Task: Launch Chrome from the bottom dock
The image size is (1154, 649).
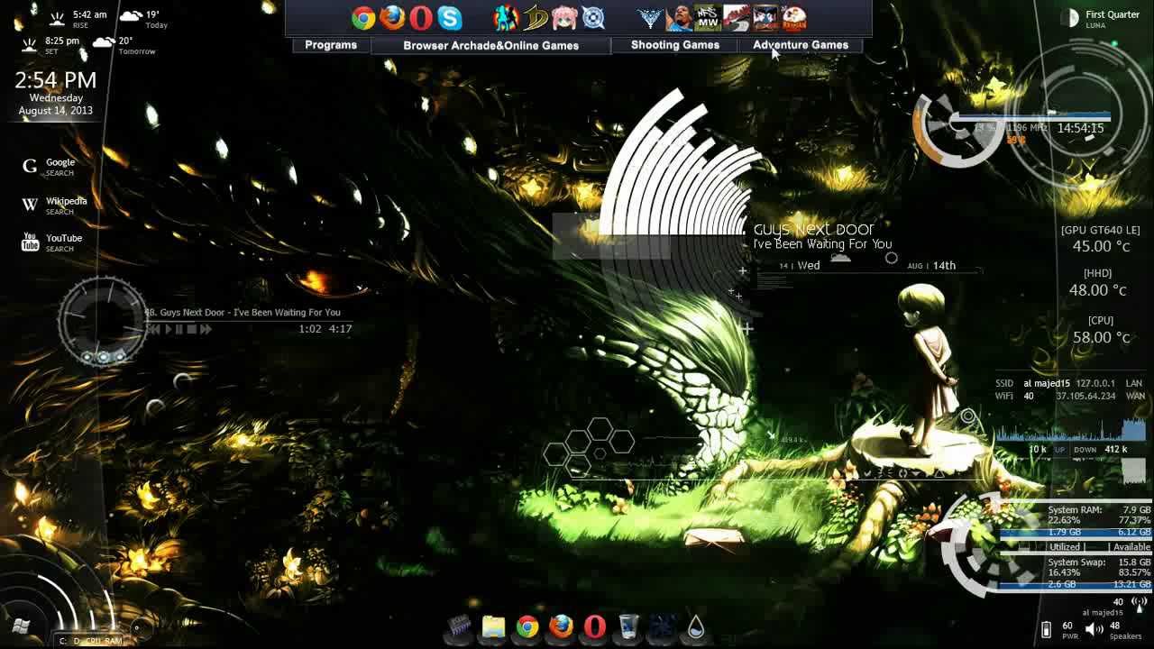Action: click(527, 626)
